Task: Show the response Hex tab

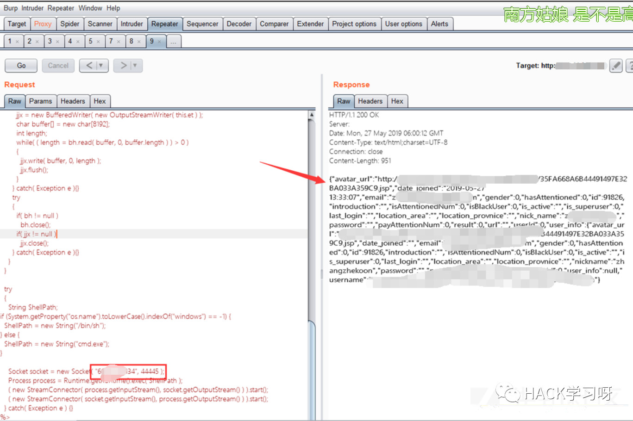Action: (x=397, y=101)
